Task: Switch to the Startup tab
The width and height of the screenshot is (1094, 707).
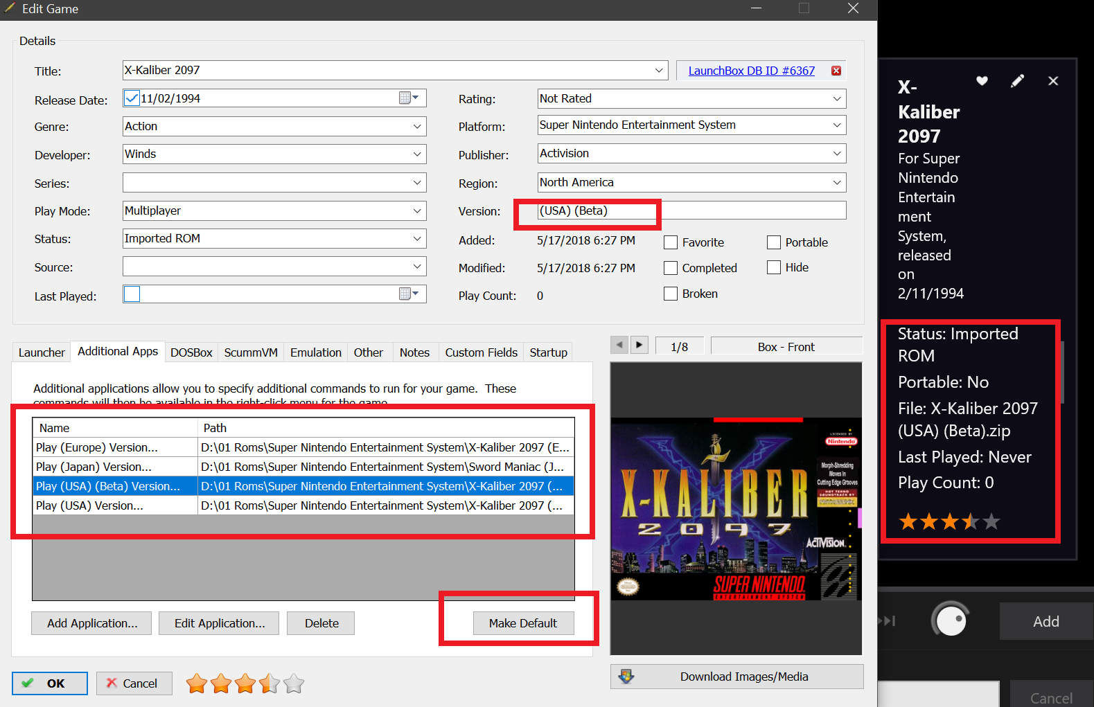Action: (548, 352)
